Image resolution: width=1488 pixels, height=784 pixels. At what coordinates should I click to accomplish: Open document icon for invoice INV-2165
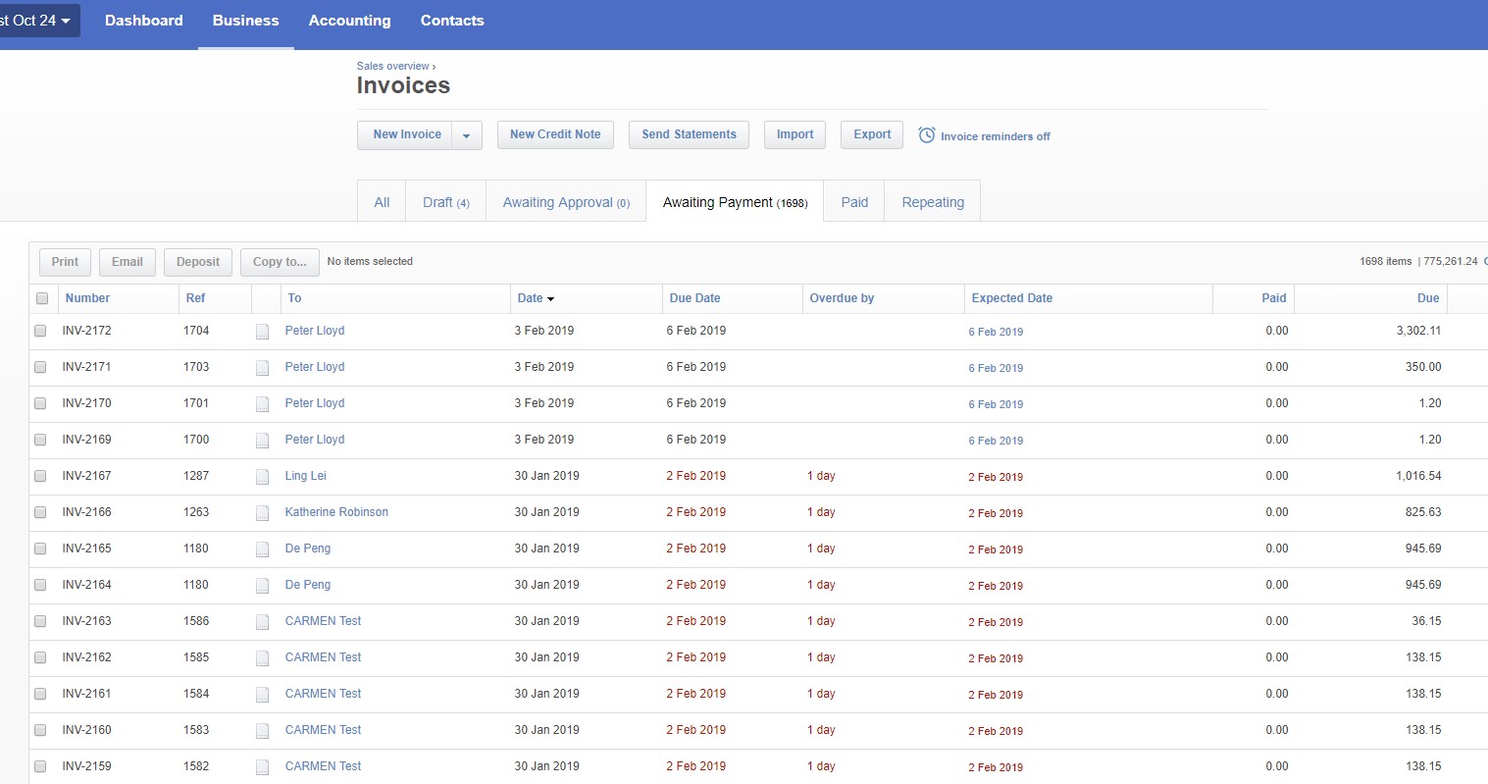point(262,549)
